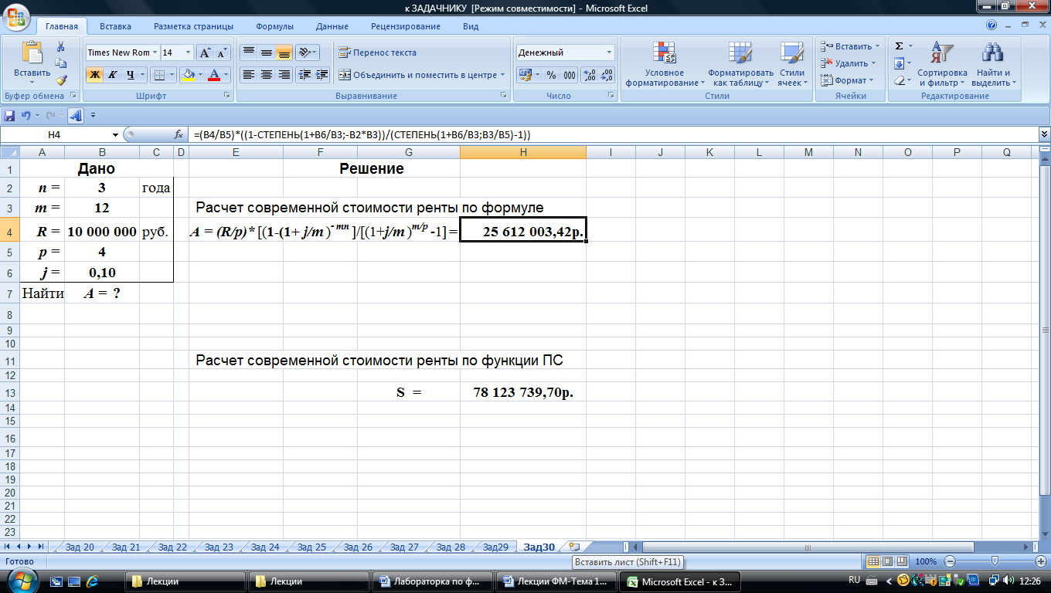Screen dimensions: 1051x593
Task: Click the Найти и выделить binoculars icon
Action: (x=992, y=53)
